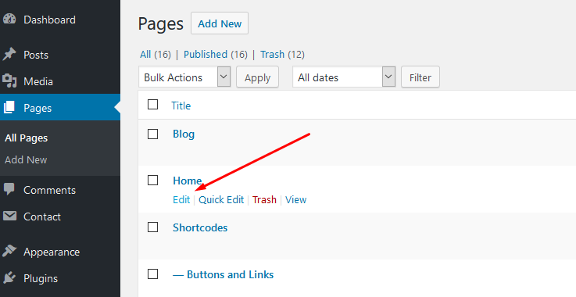Image resolution: width=576 pixels, height=297 pixels.
Task: Click the Dashboard gauge icon
Action: pyautogui.click(x=9, y=19)
